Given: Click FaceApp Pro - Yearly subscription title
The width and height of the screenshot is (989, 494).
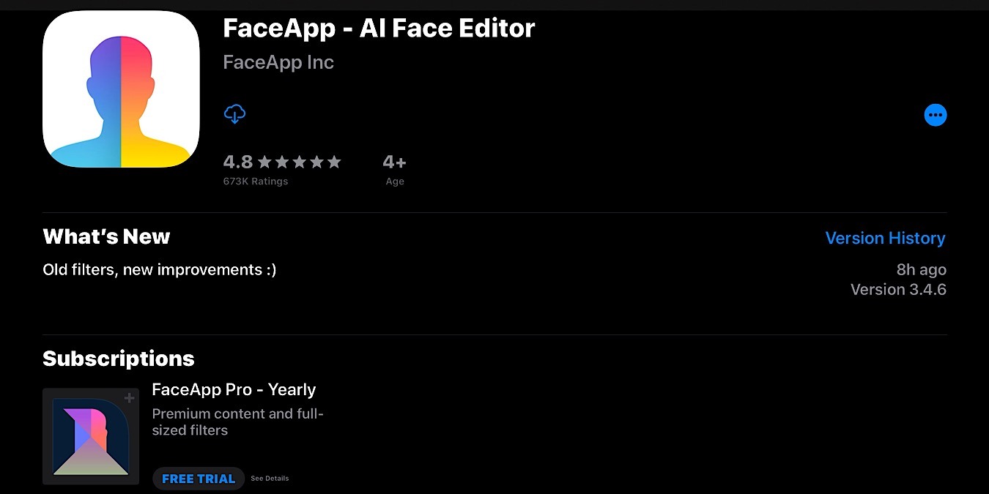Looking at the screenshot, I should pos(234,389).
